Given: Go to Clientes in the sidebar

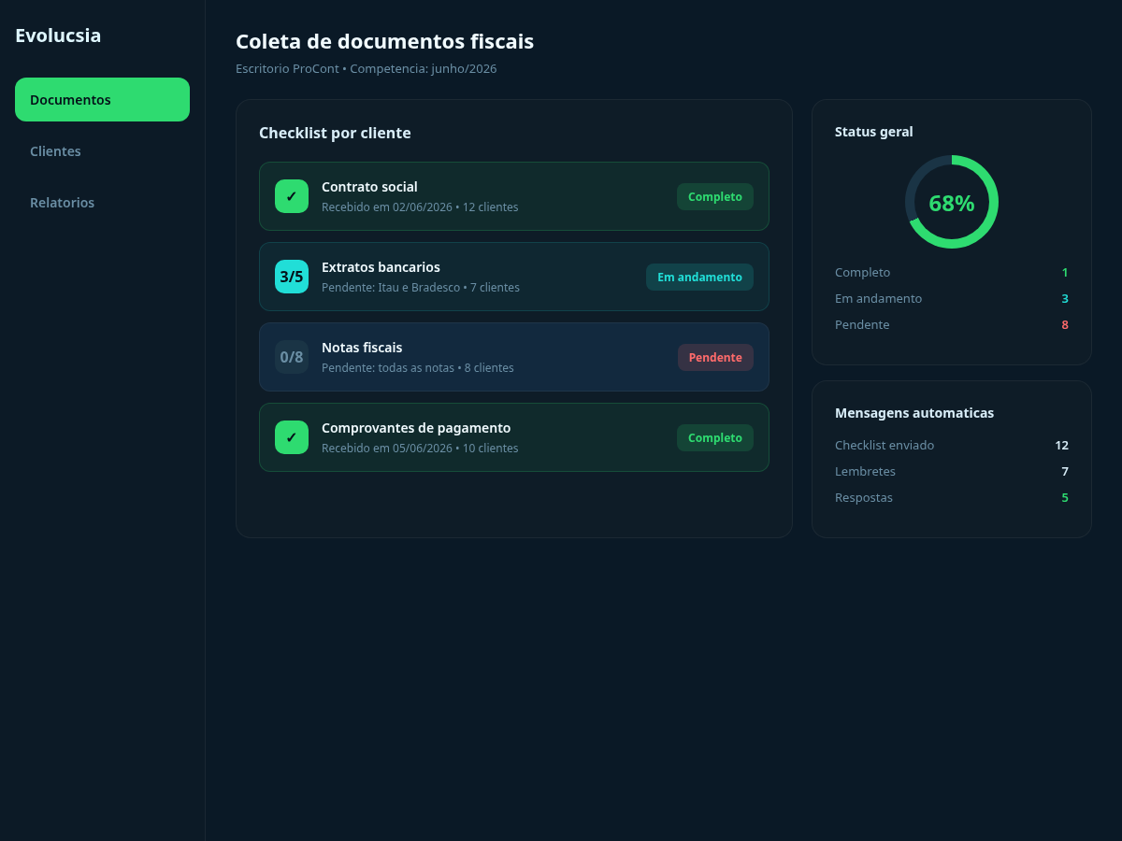Looking at the screenshot, I should point(102,151).
